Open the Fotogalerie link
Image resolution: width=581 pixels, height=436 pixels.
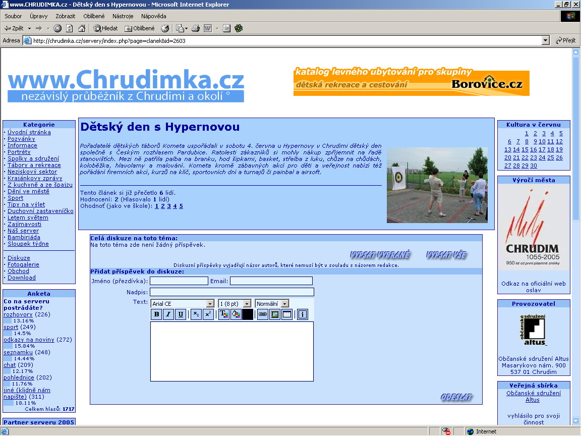coord(23,264)
